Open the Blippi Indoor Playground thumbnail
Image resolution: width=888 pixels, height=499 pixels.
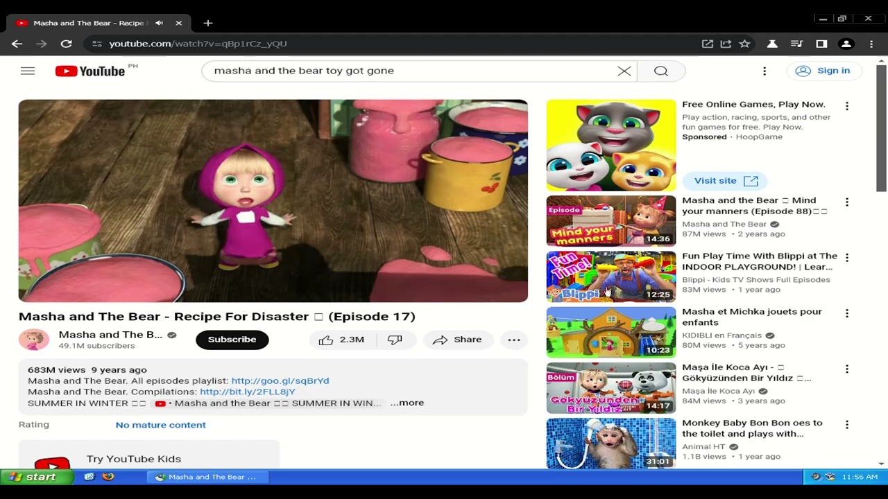coord(611,277)
